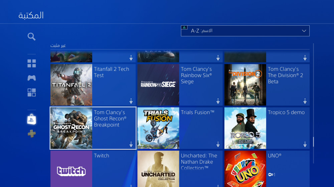The width and height of the screenshot is (334, 187).
Task: Click the 'Twitch' title text
Action: click(x=102, y=156)
